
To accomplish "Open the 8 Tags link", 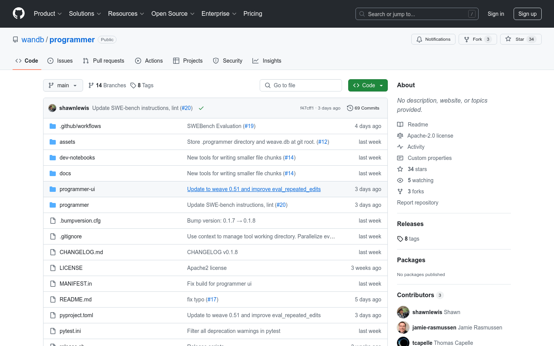I will point(142,85).
